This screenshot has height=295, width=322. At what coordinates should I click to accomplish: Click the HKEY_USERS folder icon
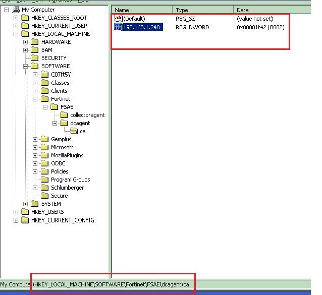coord(25,212)
